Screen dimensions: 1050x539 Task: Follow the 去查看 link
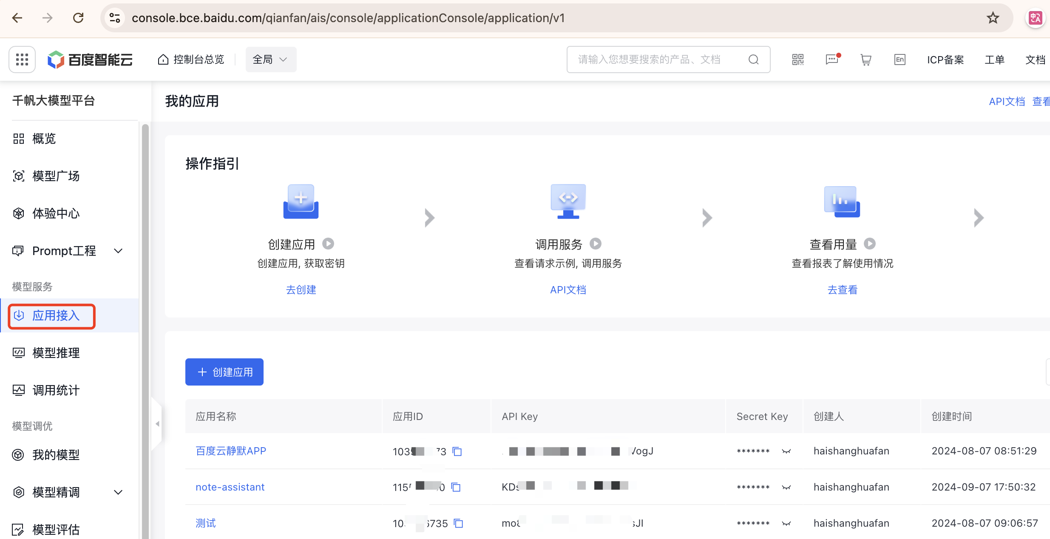click(843, 290)
